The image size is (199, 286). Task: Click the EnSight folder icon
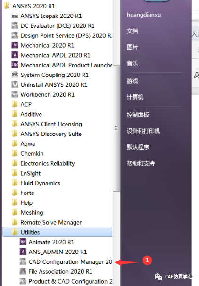point(15,173)
